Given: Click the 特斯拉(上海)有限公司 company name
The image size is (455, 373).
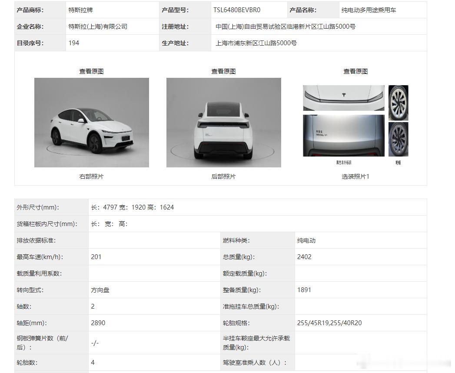Looking at the screenshot, I should [98, 27].
